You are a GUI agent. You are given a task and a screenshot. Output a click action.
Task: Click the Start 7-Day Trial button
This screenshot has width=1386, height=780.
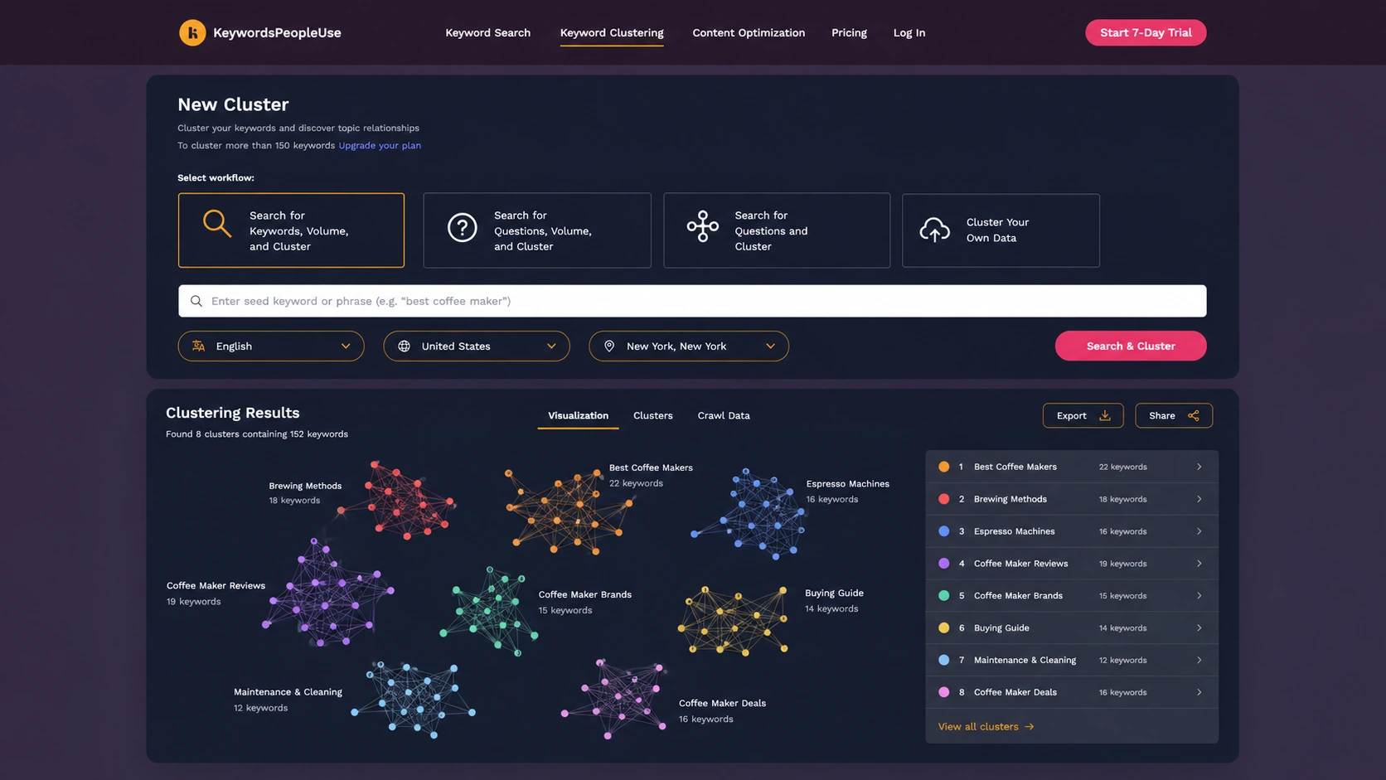1146,32
